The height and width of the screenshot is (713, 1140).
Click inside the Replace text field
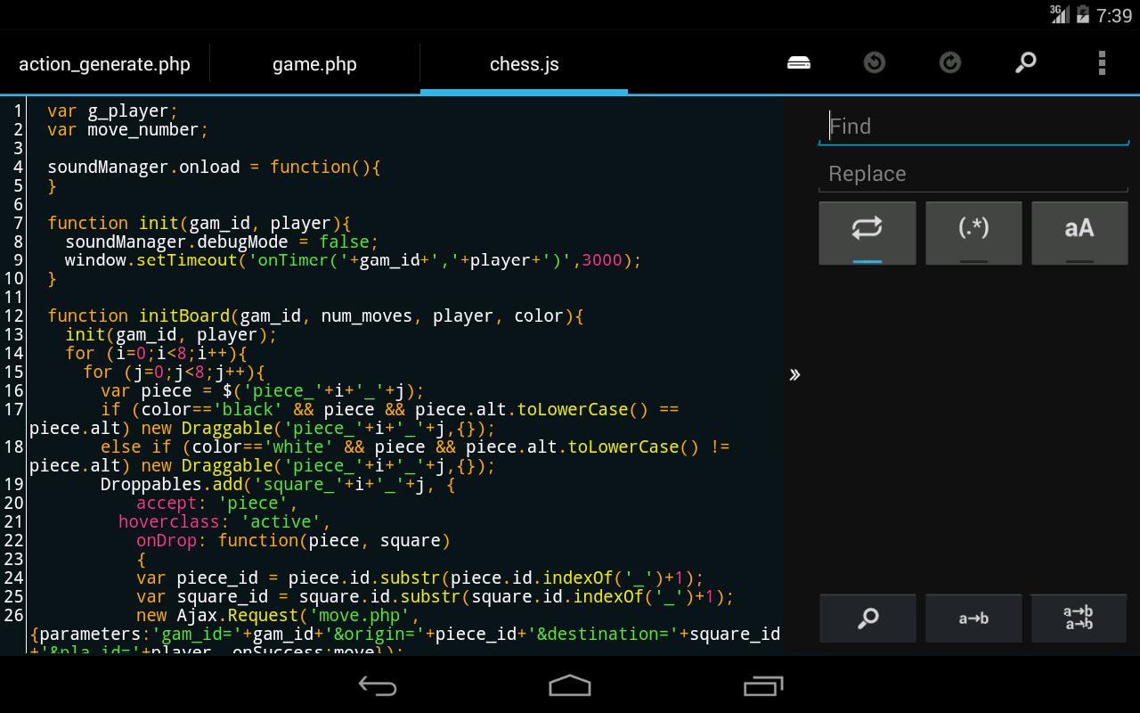click(x=973, y=173)
